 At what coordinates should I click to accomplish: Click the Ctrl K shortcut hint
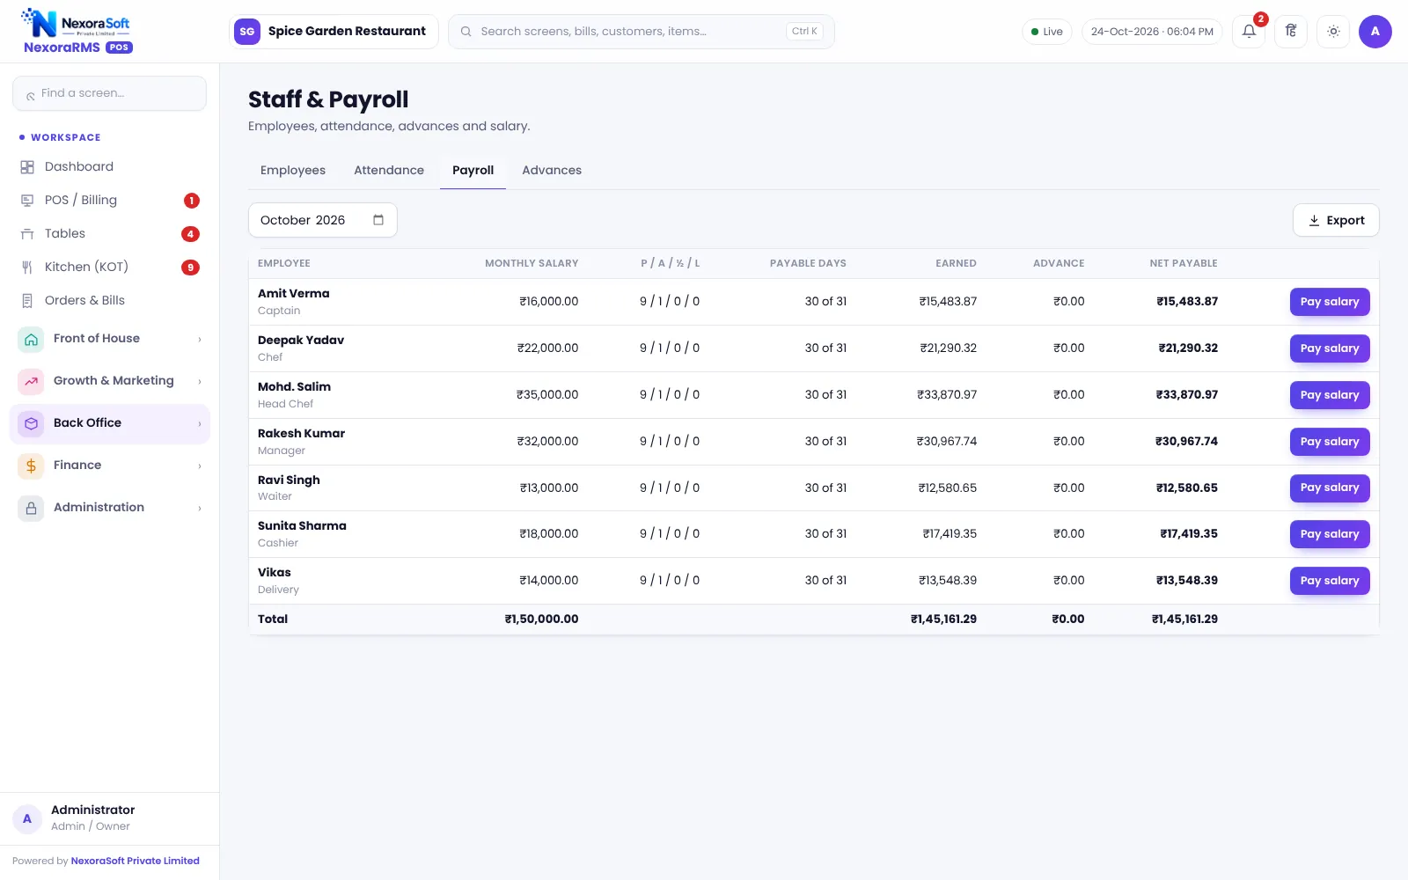(x=804, y=32)
